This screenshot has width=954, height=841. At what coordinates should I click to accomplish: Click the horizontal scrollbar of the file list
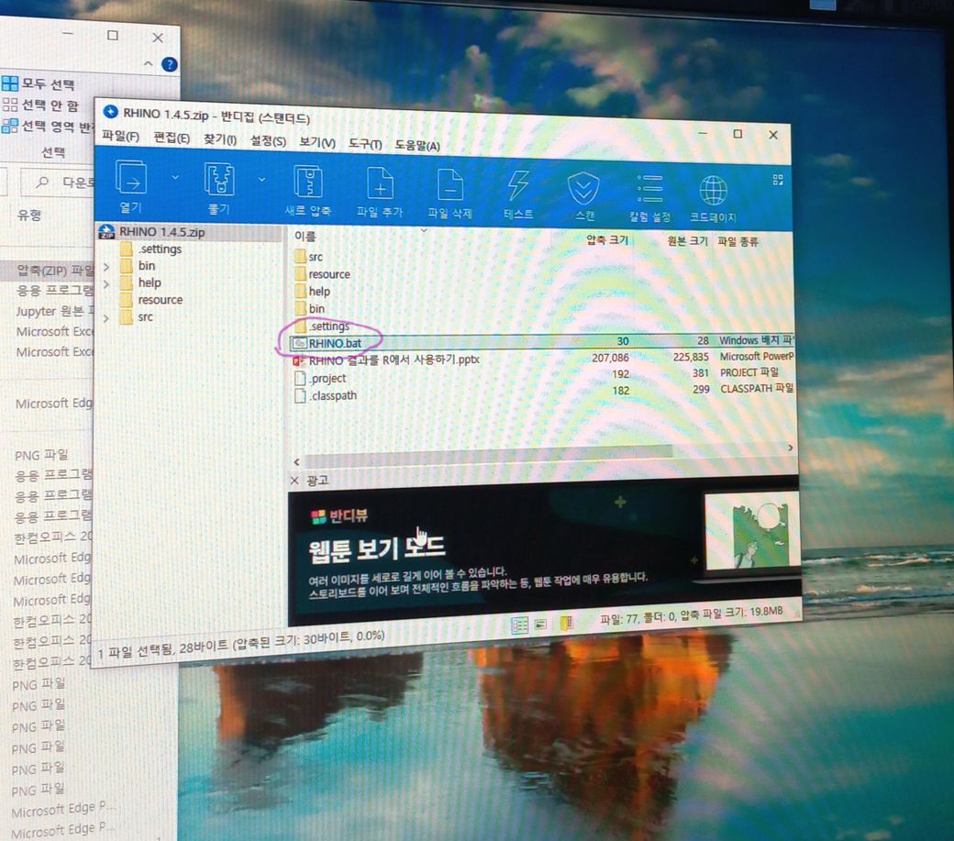[486, 451]
